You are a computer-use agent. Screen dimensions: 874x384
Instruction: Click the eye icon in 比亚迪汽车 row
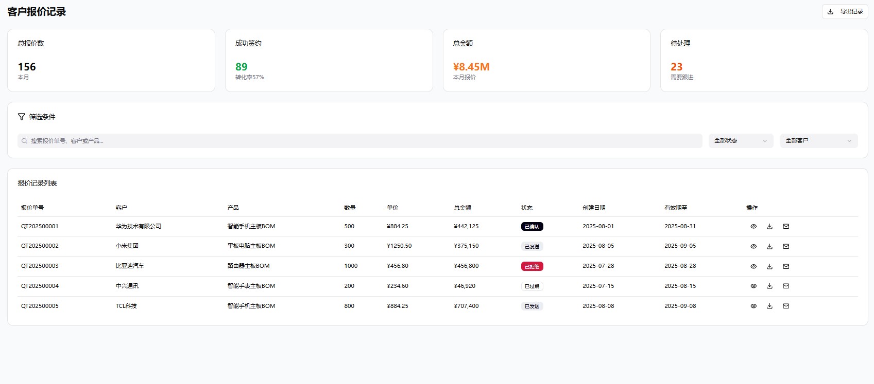coord(753,266)
